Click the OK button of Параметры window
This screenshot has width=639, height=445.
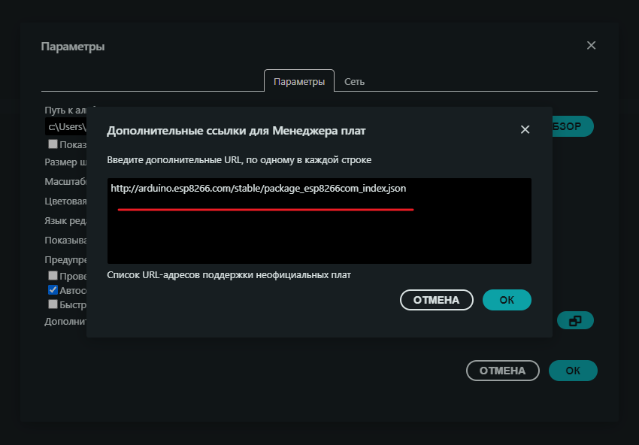[573, 371]
